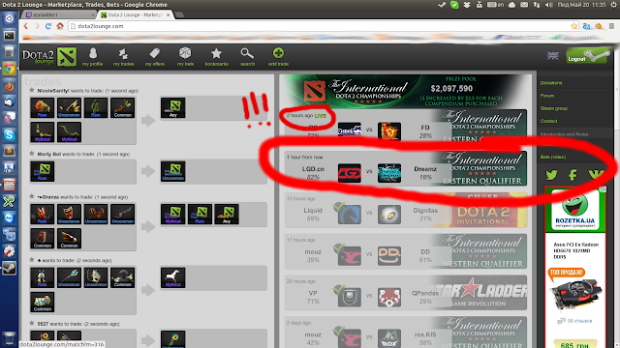Click the Uncommon item Morty Bot wants
Image resolution: width=620 pixels, height=348 pixels.
(172, 171)
